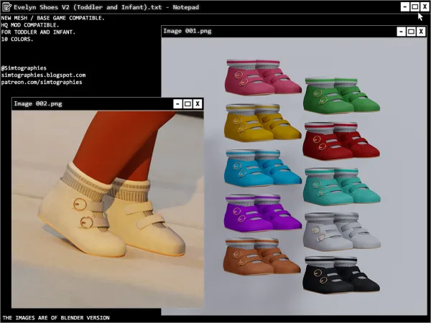Maximize the Notepad window
The width and height of the screenshot is (431, 323).
click(414, 6)
